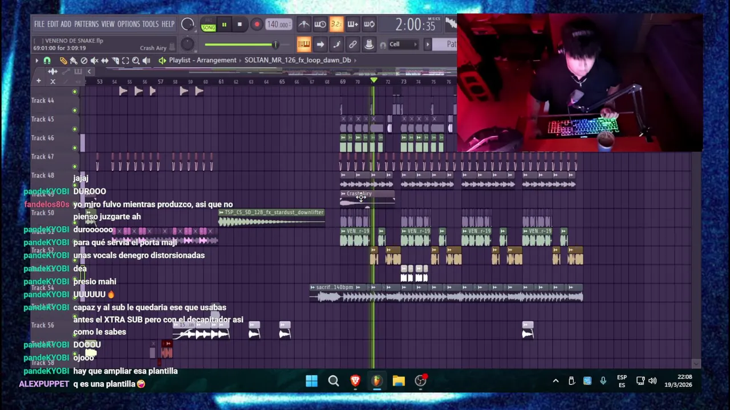Screen dimensions: 730x410
Task: Open the TOOLS menu
Action: (x=151, y=24)
